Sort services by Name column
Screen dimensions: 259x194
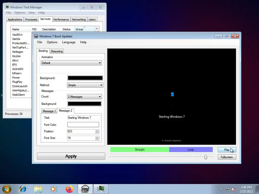click(x=21, y=29)
